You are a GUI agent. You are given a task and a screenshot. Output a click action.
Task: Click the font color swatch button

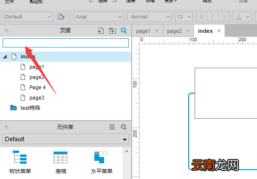click(239, 17)
